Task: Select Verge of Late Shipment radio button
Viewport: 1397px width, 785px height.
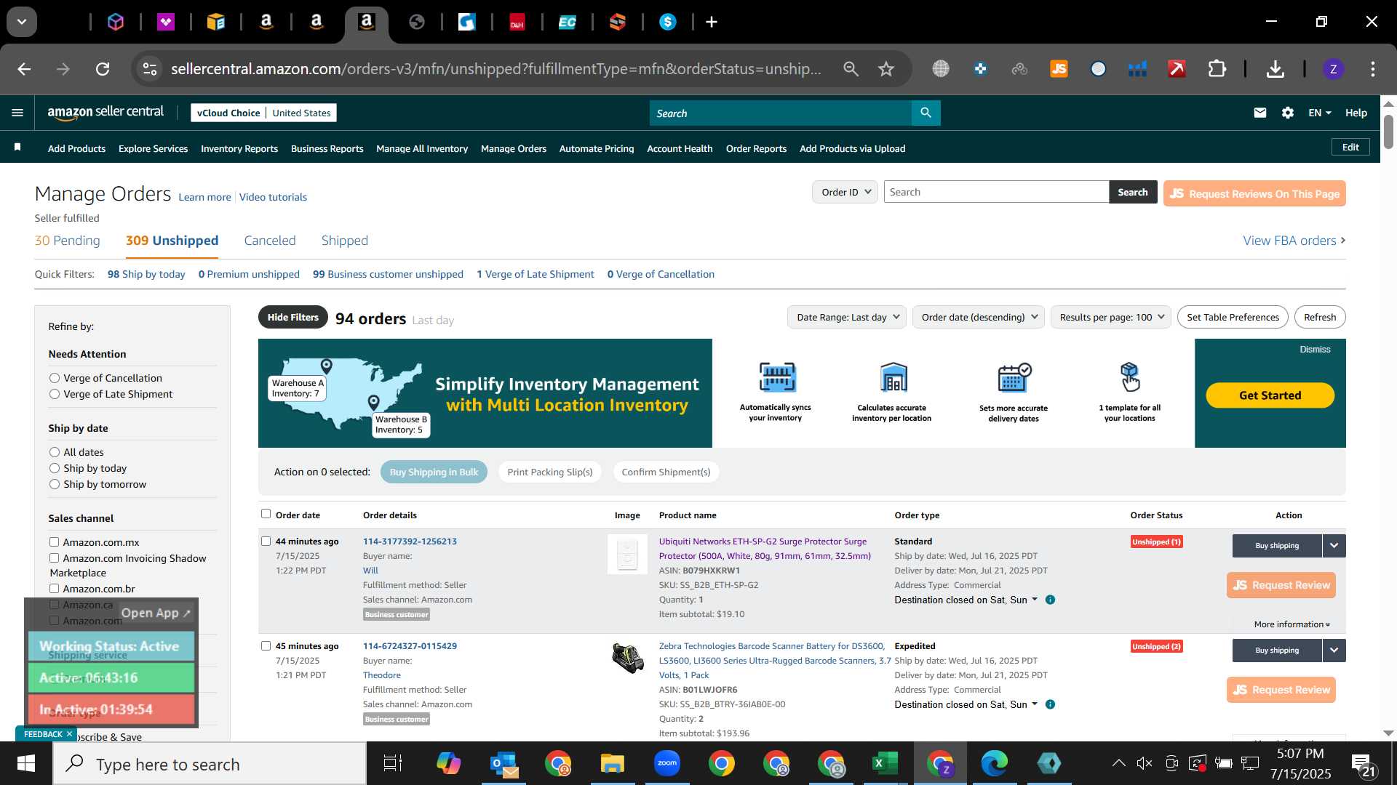Action: (x=55, y=394)
